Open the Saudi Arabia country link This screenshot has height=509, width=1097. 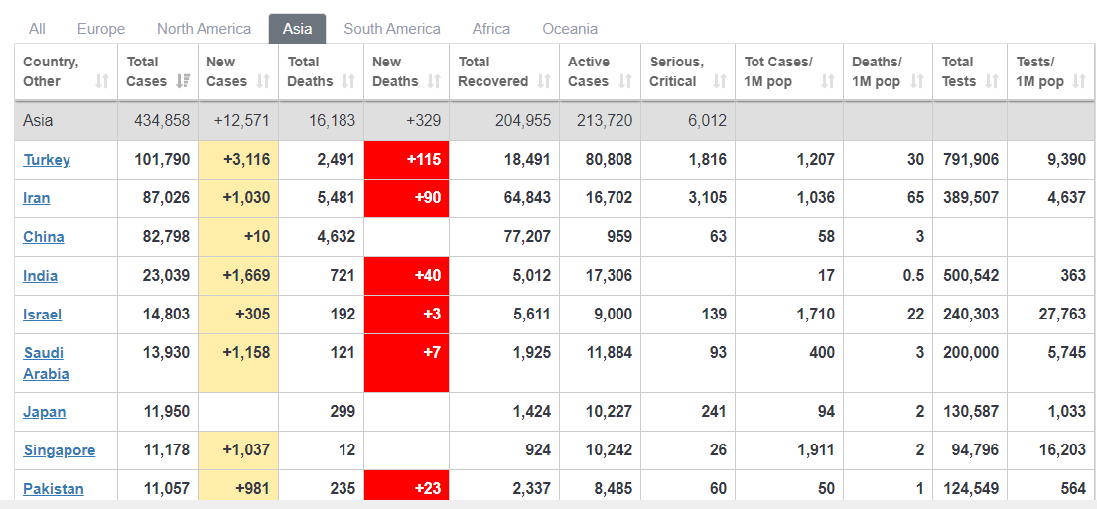pyautogui.click(x=47, y=363)
